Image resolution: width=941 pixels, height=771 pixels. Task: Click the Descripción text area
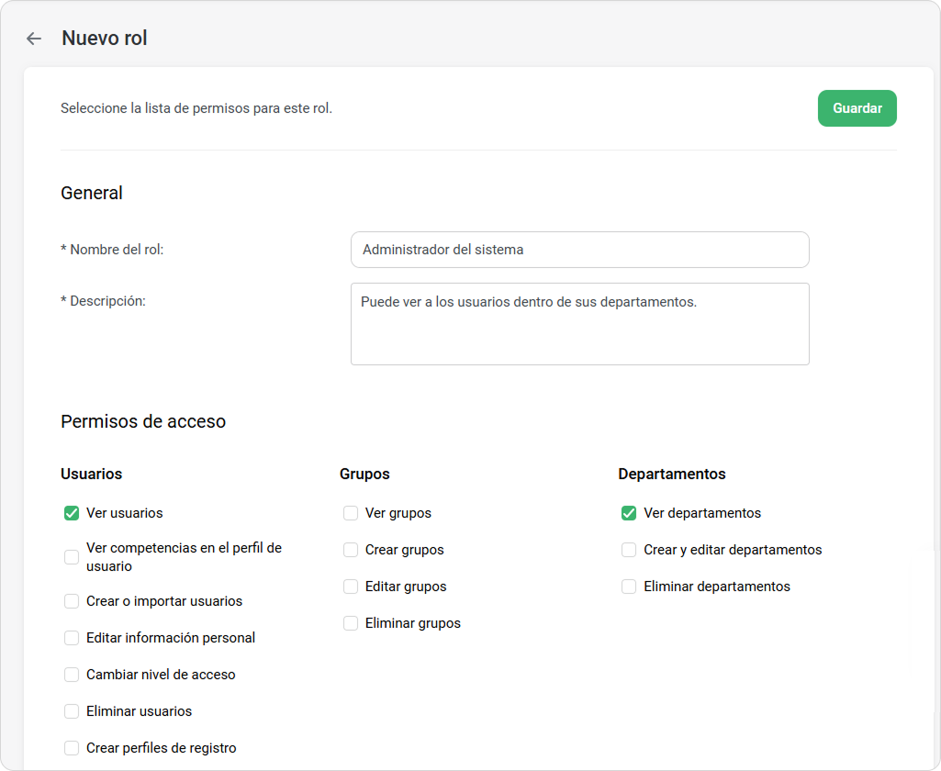579,323
